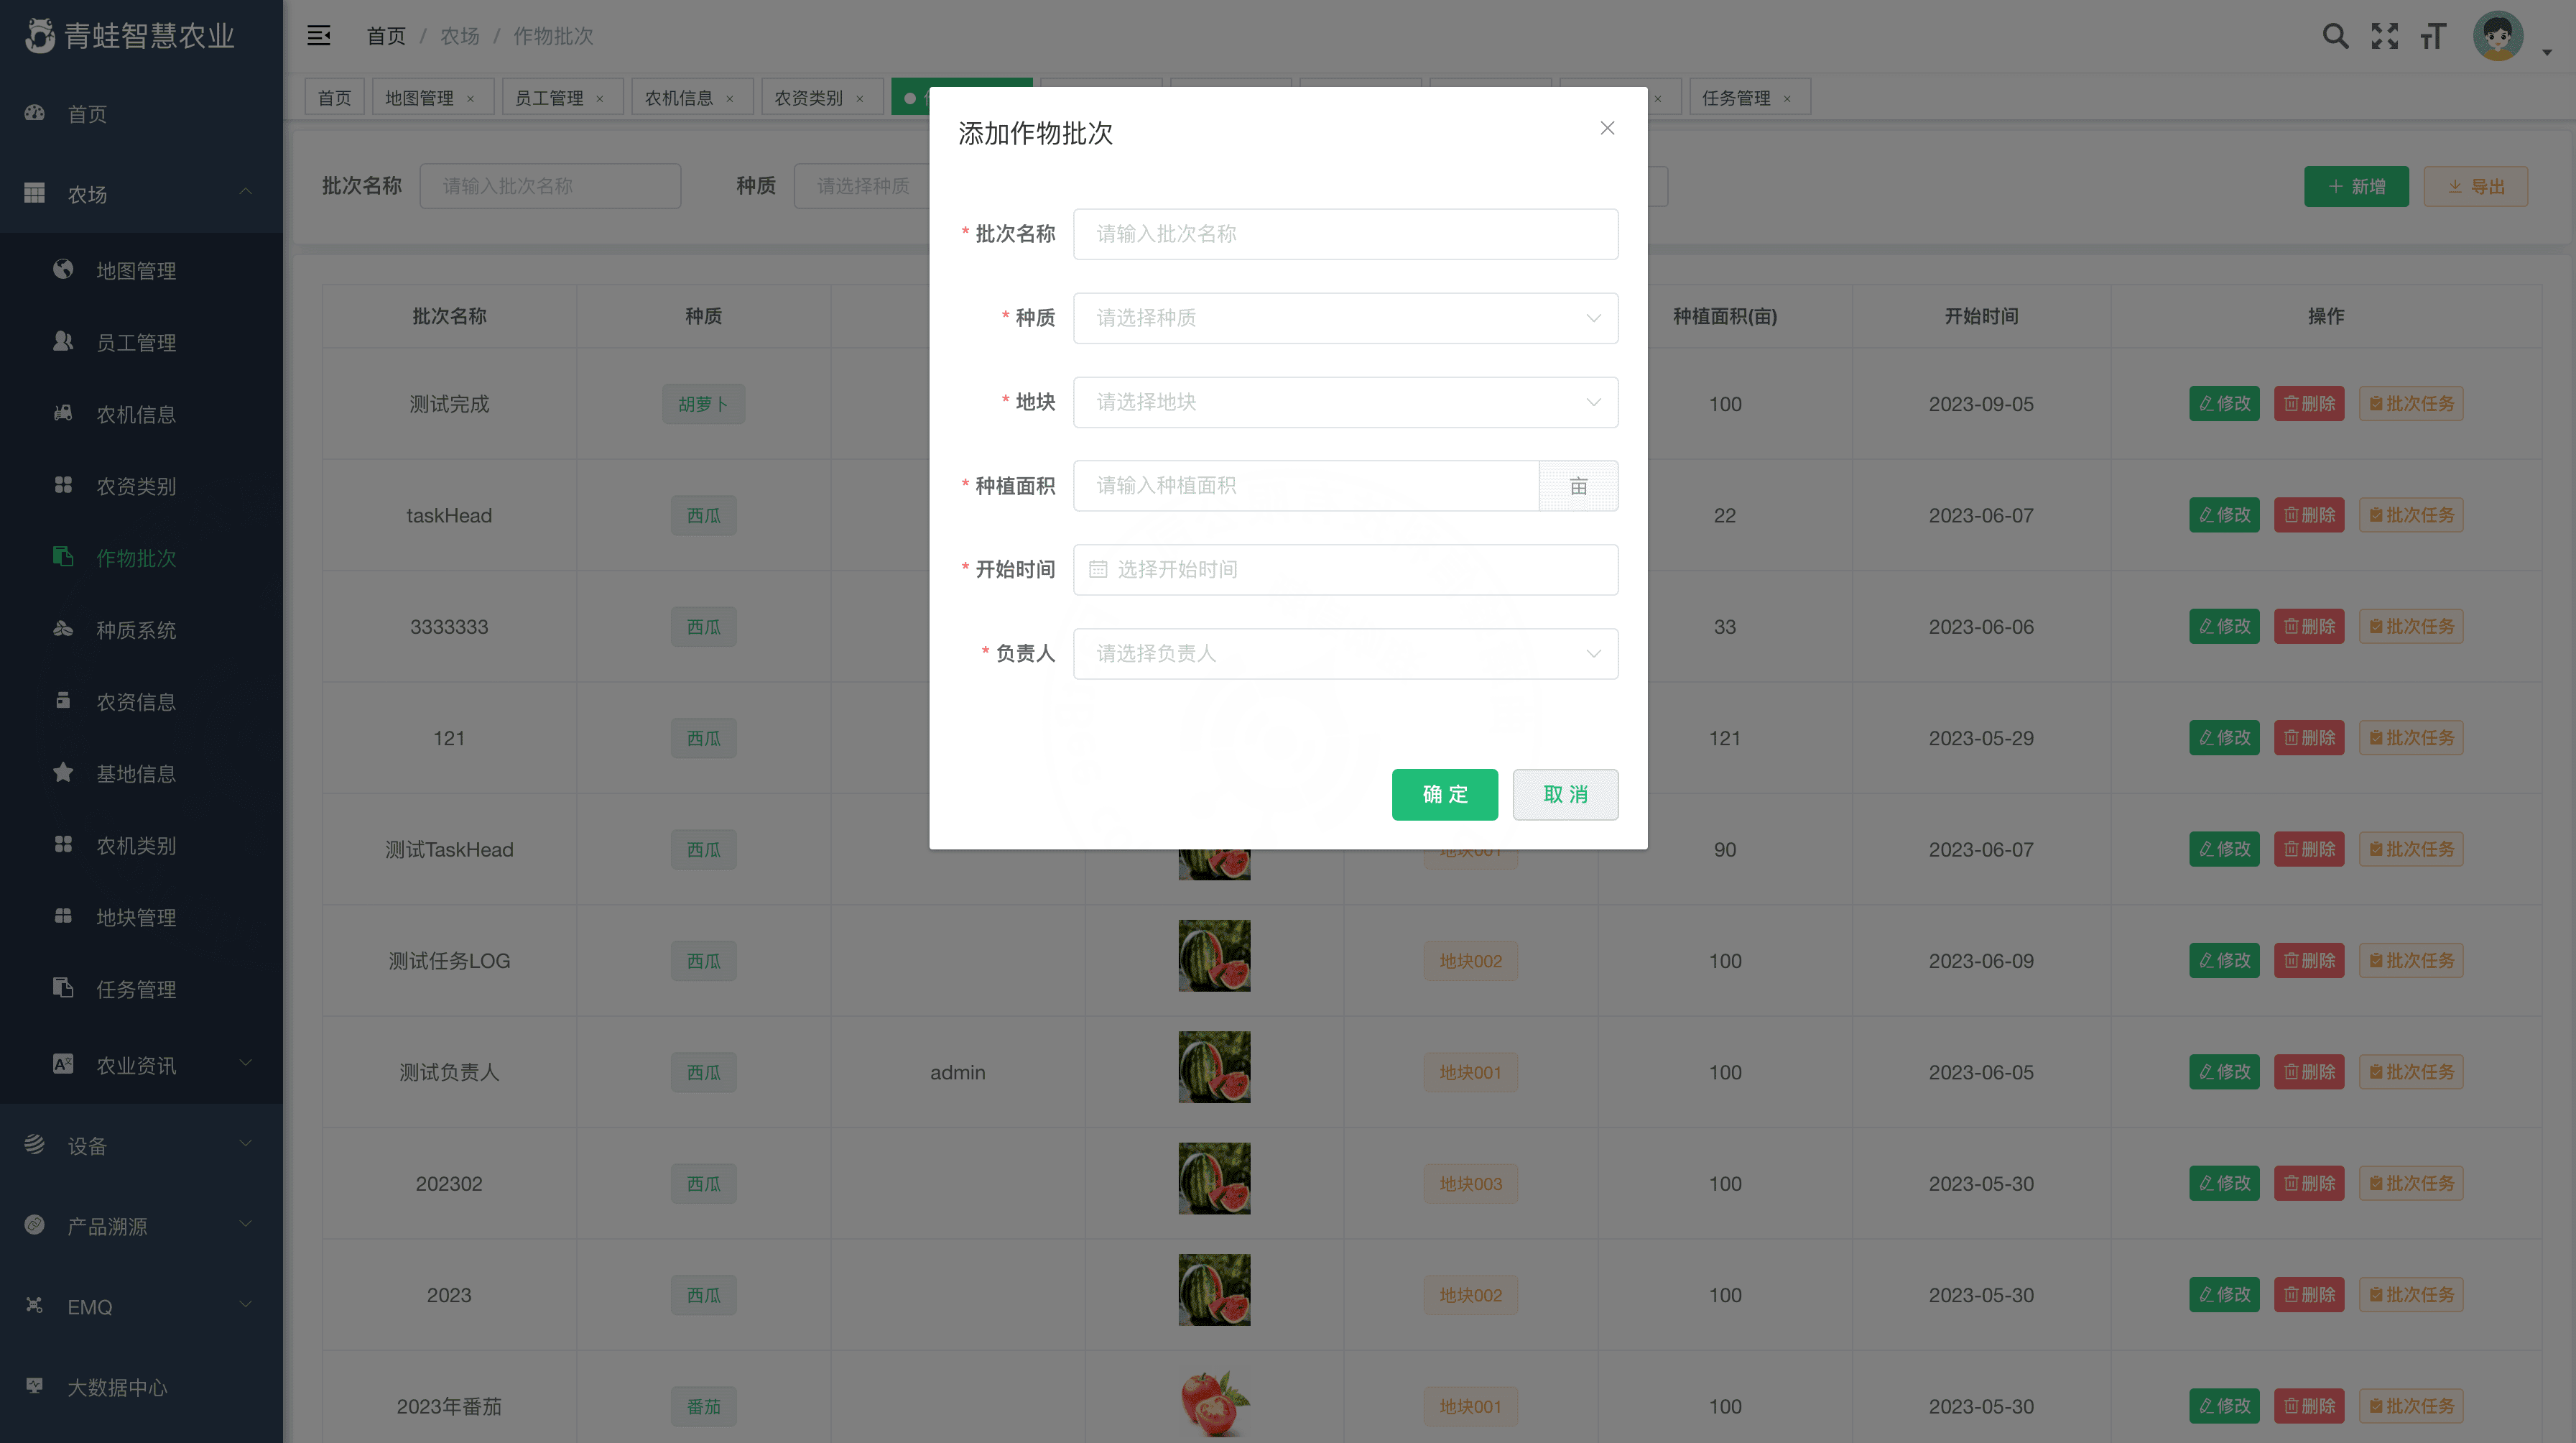This screenshot has height=1443, width=2576.
Task: Expand the 设备 sidebar menu
Action: click(x=141, y=1145)
